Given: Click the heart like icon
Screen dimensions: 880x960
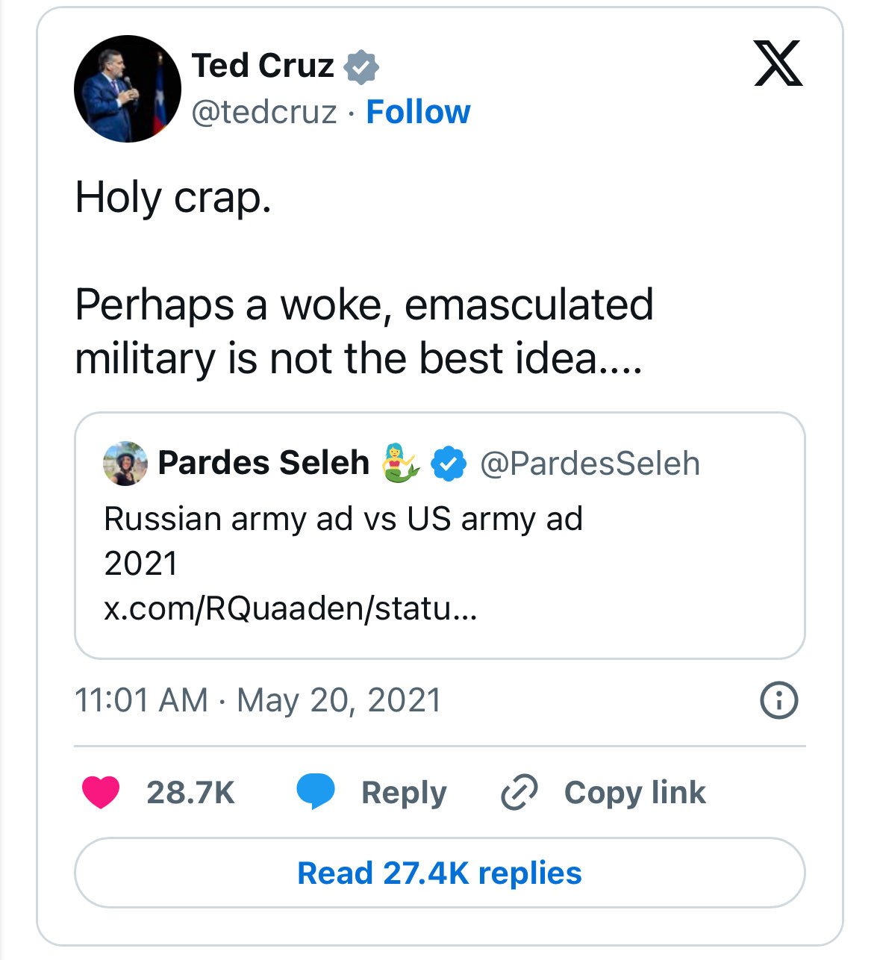Looking at the screenshot, I should pyautogui.click(x=101, y=792).
